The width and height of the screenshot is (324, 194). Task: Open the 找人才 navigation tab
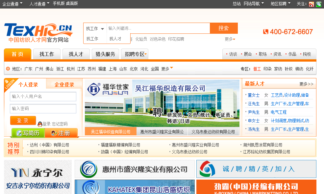(x=76, y=54)
